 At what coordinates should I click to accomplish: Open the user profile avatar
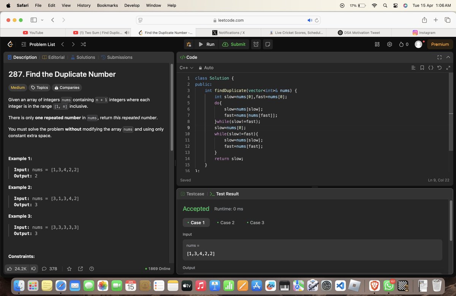click(x=418, y=44)
